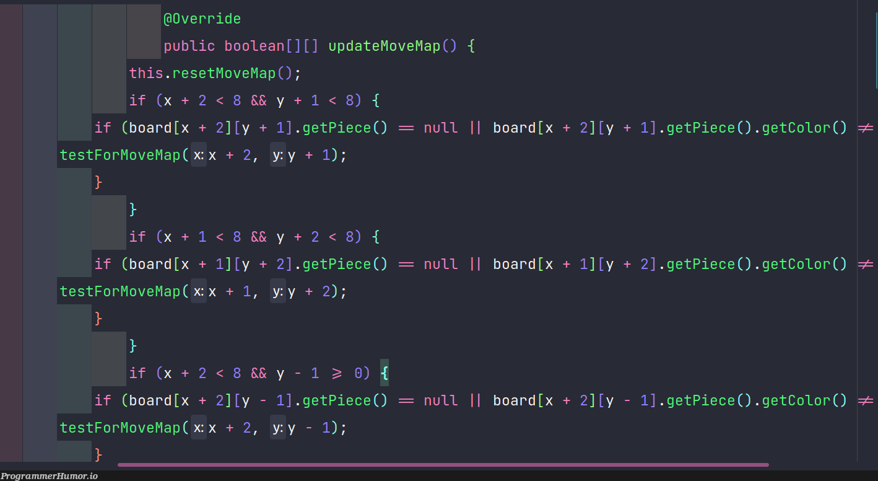This screenshot has height=481, width=878.
Task: Click the 'y:' parameter hint before 'y - 1'
Action: point(278,428)
